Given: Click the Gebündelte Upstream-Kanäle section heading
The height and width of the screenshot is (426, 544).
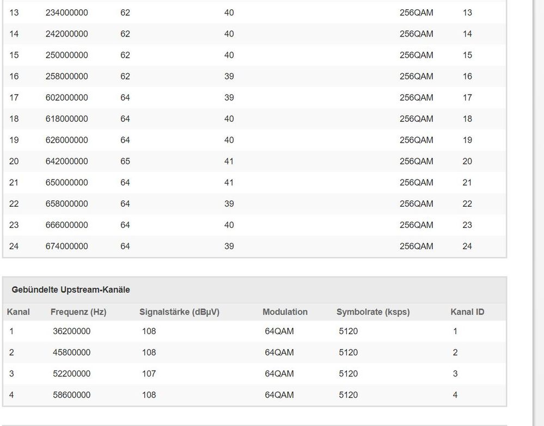Looking at the screenshot, I should 71,290.
